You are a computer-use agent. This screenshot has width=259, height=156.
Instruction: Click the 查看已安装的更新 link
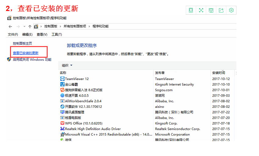[26, 53]
